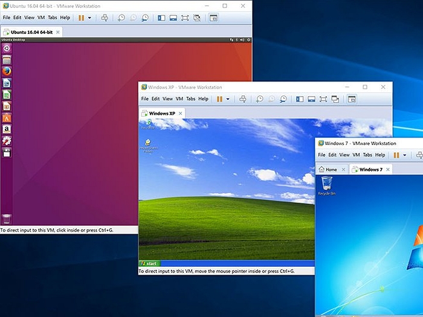Switch to Home tab in Windows 7 window
This screenshot has width=423, height=317.
328,170
